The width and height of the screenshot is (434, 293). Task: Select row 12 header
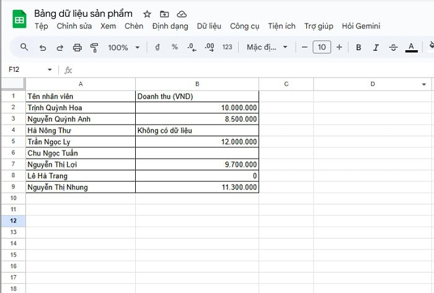(13, 221)
